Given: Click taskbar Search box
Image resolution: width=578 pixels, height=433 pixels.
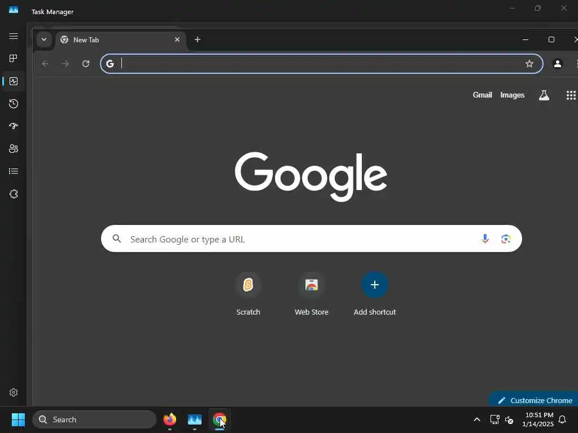Looking at the screenshot, I should pos(94,419).
